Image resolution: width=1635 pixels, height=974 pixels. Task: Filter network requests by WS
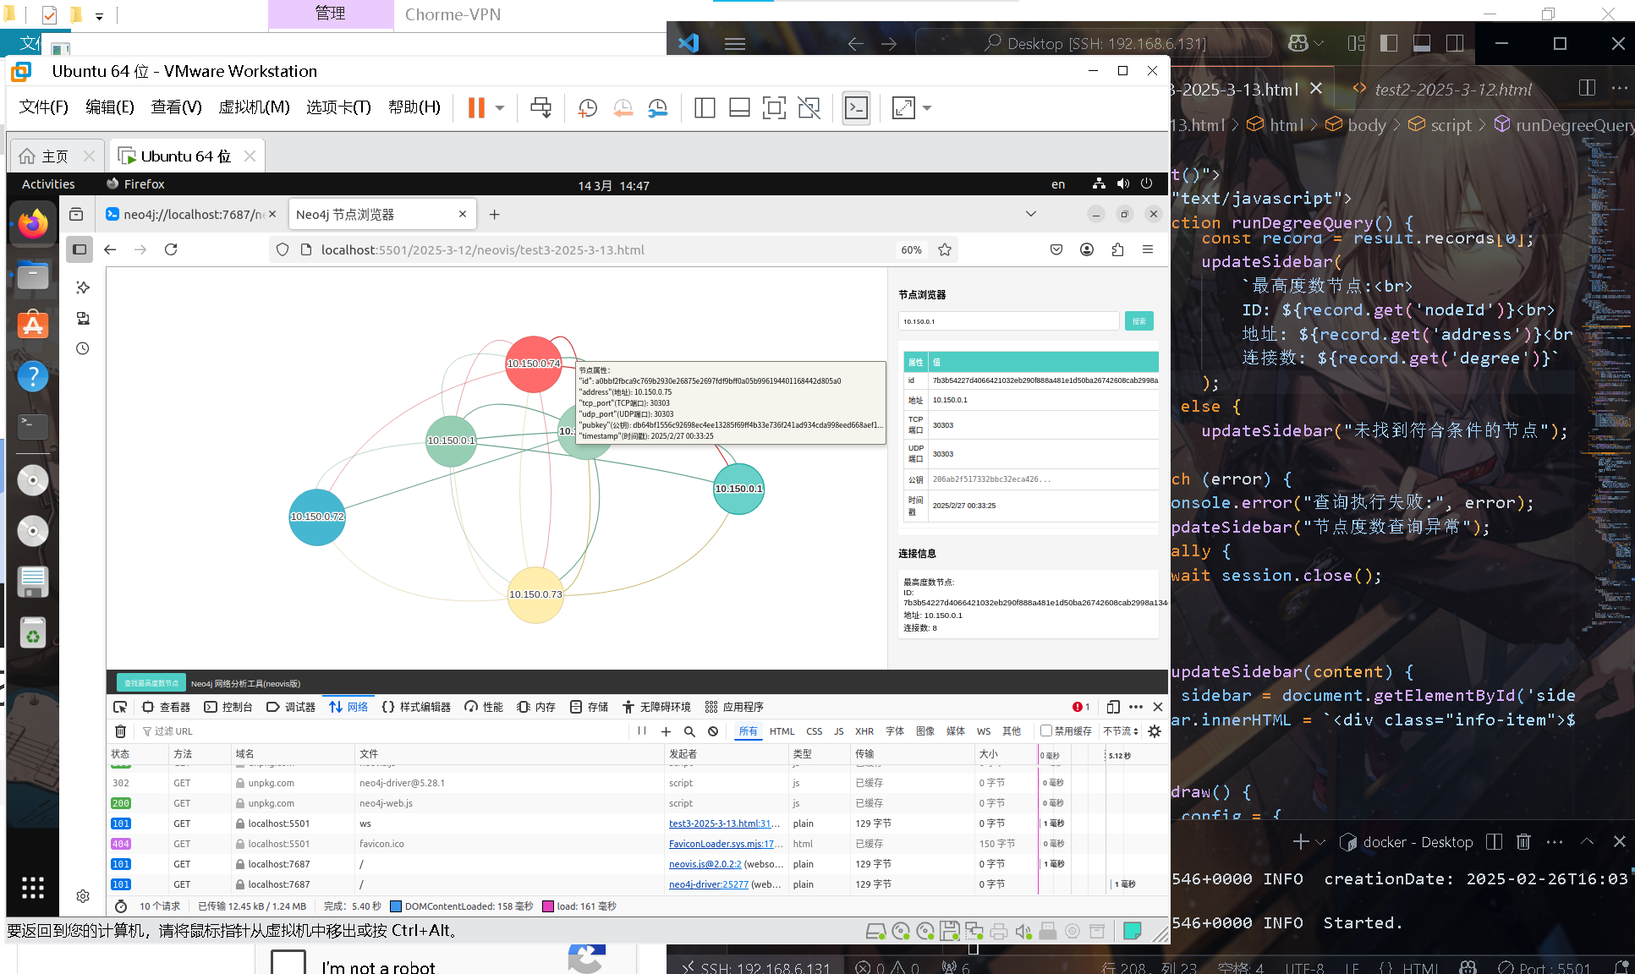[984, 731]
